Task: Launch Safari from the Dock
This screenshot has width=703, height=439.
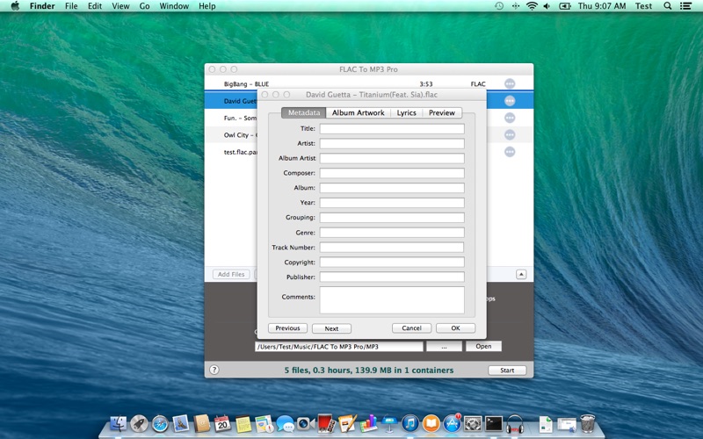Action: point(160,423)
